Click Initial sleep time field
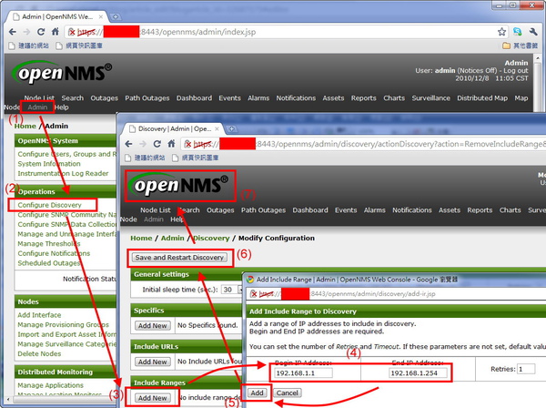This screenshot has width=546, height=408. [230, 290]
